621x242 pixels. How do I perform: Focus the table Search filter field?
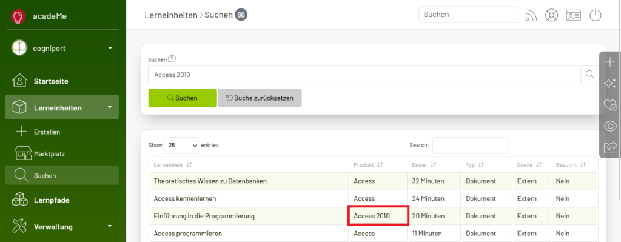tap(470, 146)
